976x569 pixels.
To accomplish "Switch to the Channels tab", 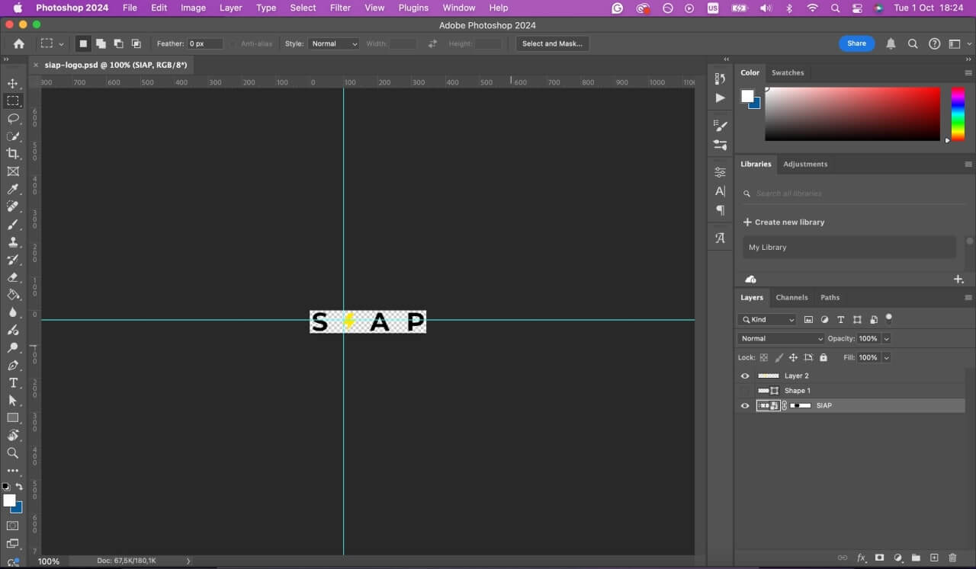I will pos(791,297).
